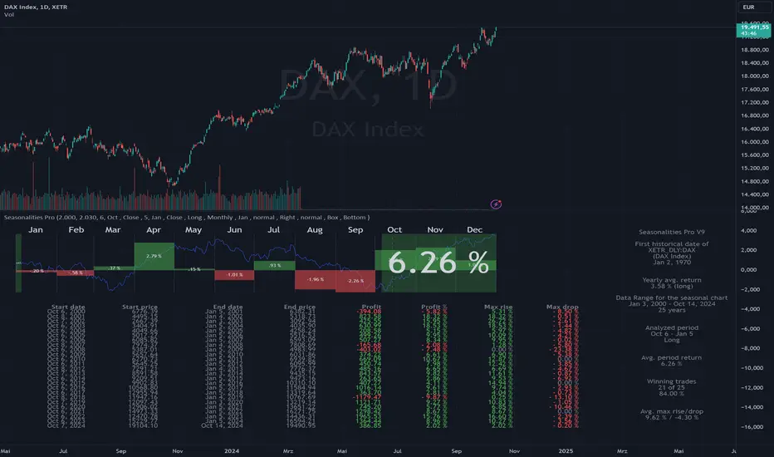Click the Oct 14, 2024 end date cell

[x=222, y=425]
